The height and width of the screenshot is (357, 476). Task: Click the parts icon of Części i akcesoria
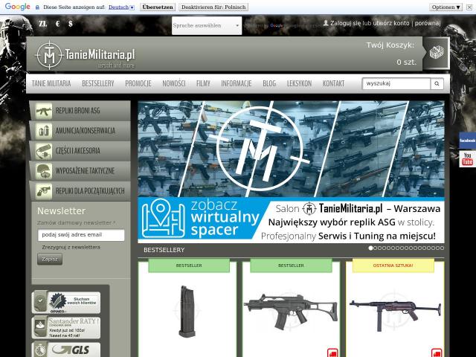coord(44,151)
